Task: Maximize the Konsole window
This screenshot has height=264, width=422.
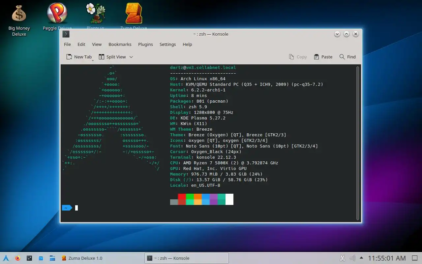Action: [x=346, y=34]
